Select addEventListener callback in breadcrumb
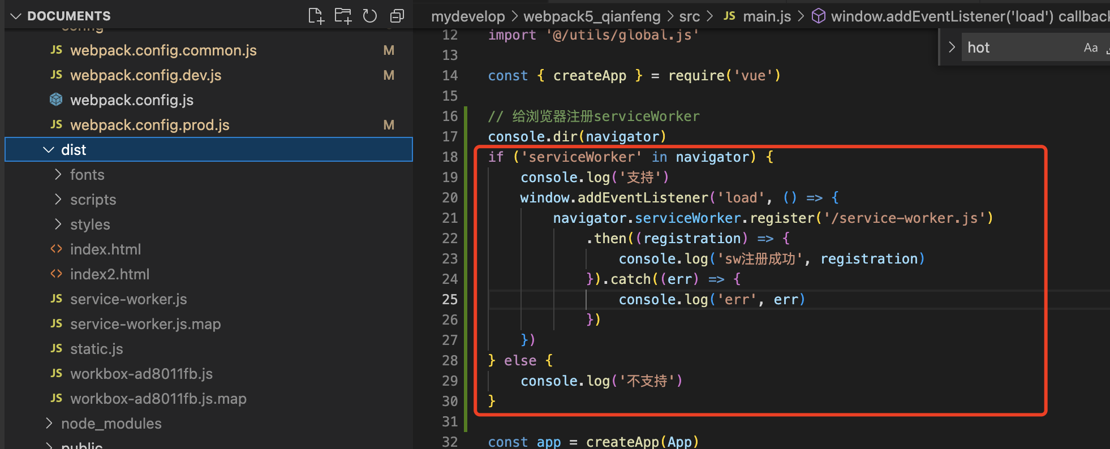This screenshot has width=1110, height=449. 970,16
